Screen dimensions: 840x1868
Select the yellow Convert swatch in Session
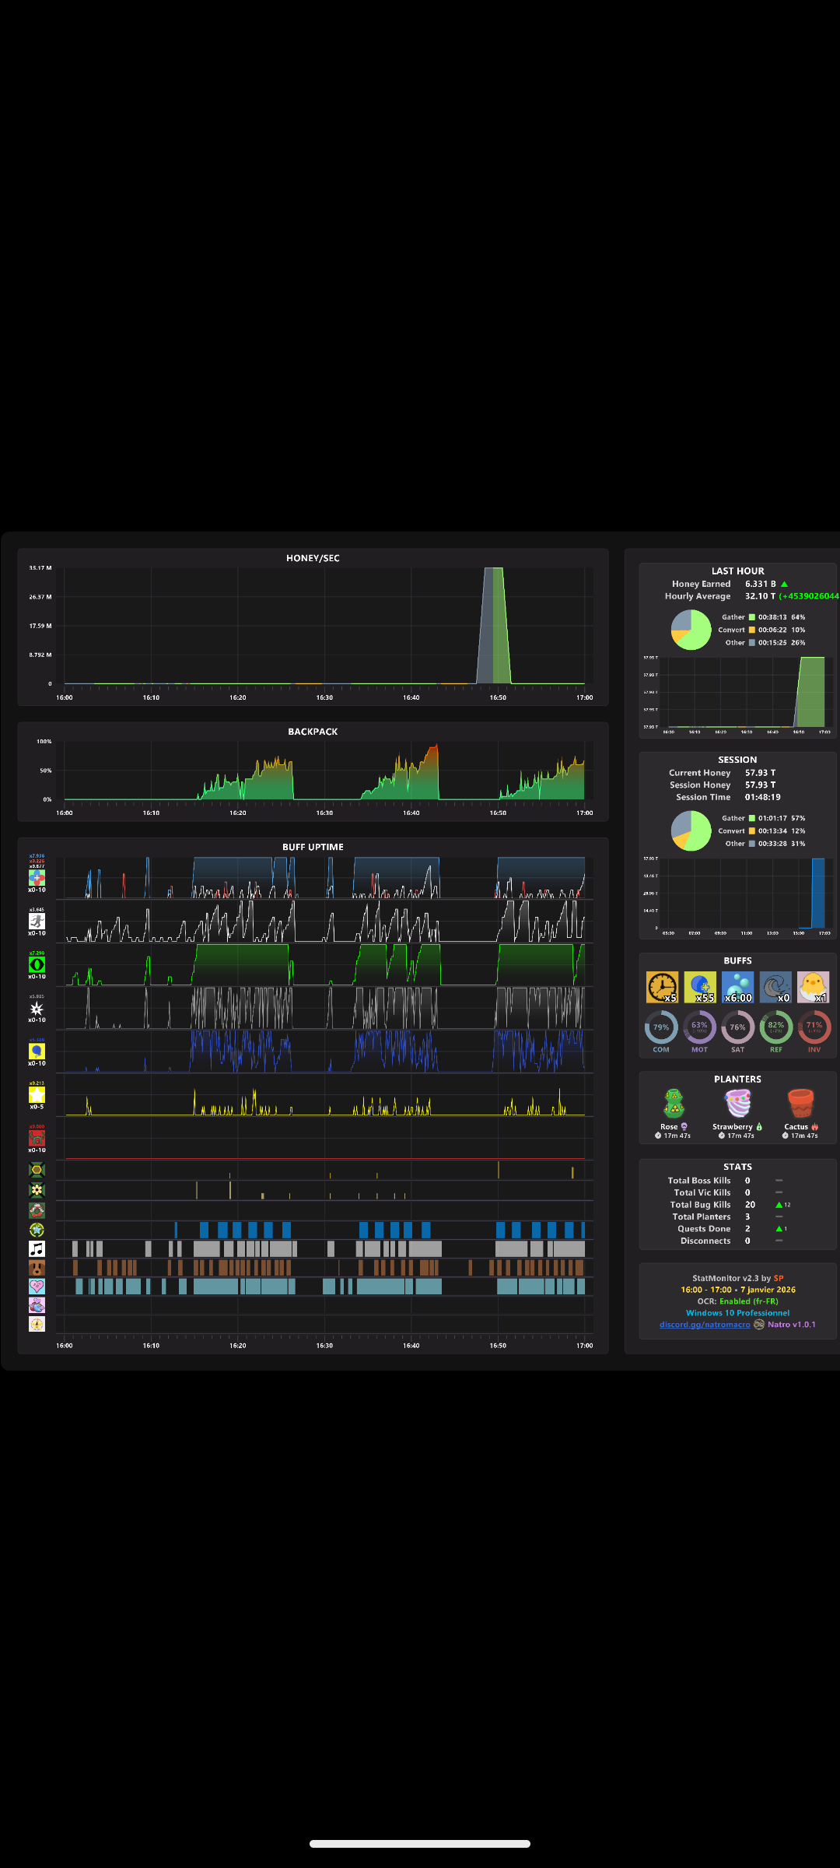pyautogui.click(x=752, y=830)
